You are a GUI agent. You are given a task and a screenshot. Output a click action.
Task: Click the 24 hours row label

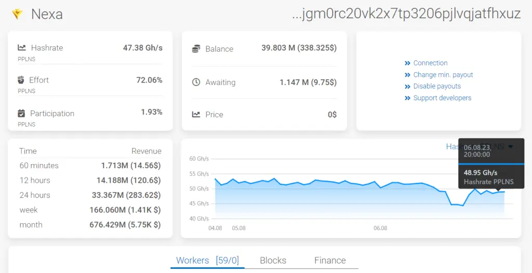(35, 195)
